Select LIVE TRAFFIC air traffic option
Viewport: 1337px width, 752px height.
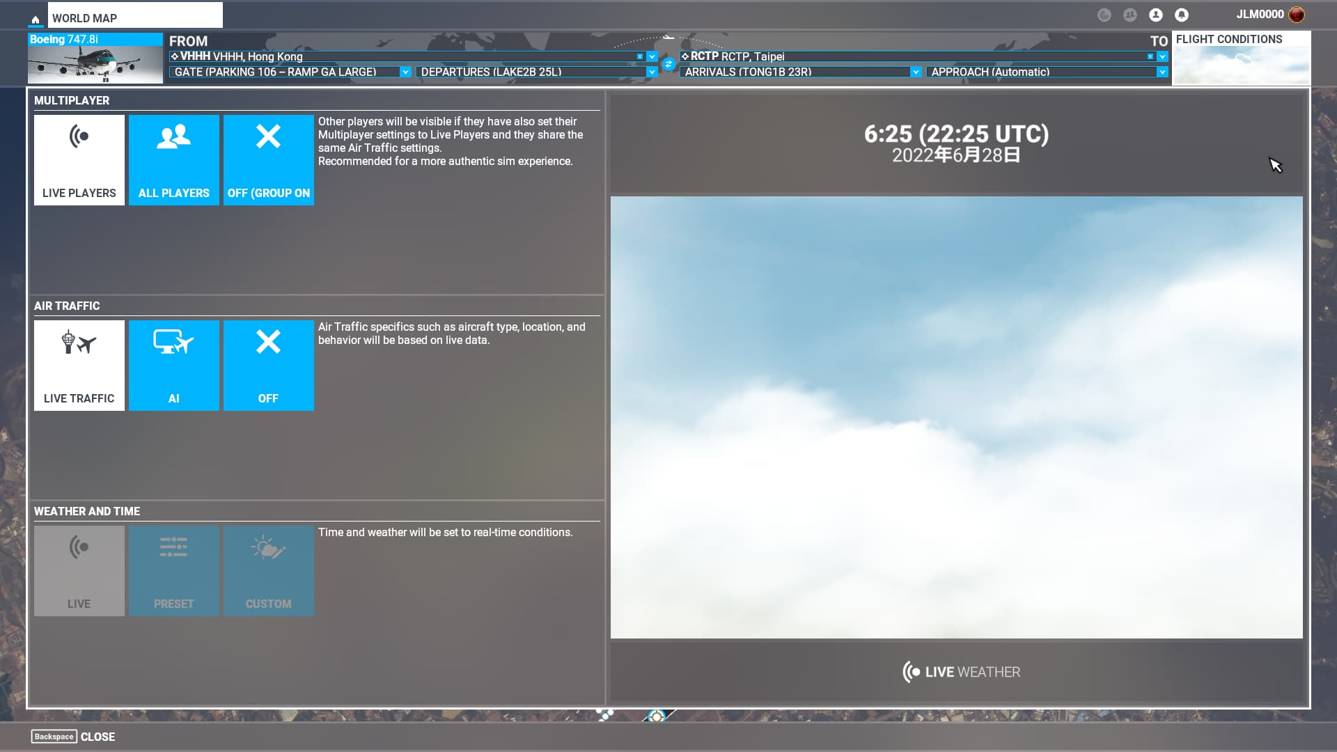[x=79, y=366]
